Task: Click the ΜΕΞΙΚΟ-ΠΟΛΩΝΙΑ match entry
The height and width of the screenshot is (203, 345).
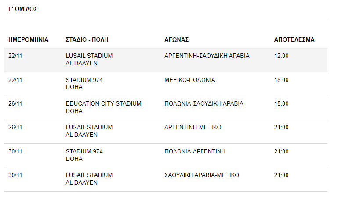Action: point(190,80)
